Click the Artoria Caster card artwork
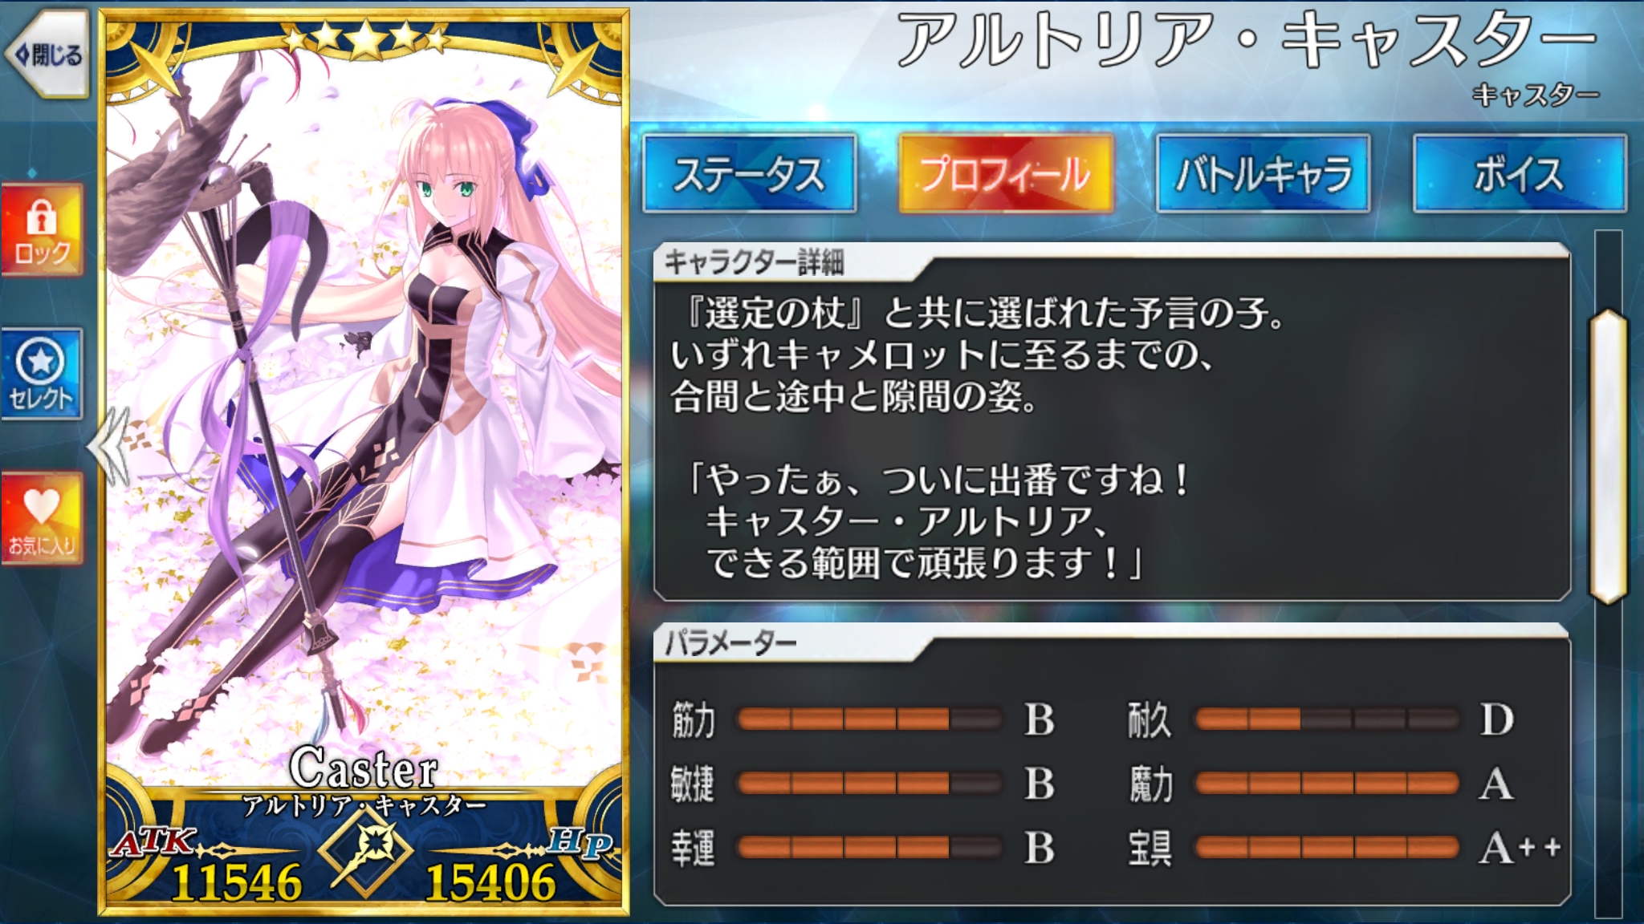1644x924 pixels. tap(364, 417)
